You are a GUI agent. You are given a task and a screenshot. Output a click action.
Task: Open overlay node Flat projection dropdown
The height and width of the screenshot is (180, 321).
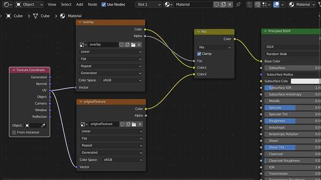click(111, 59)
